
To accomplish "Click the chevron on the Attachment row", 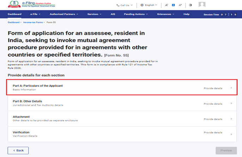I will pos(231,119).
